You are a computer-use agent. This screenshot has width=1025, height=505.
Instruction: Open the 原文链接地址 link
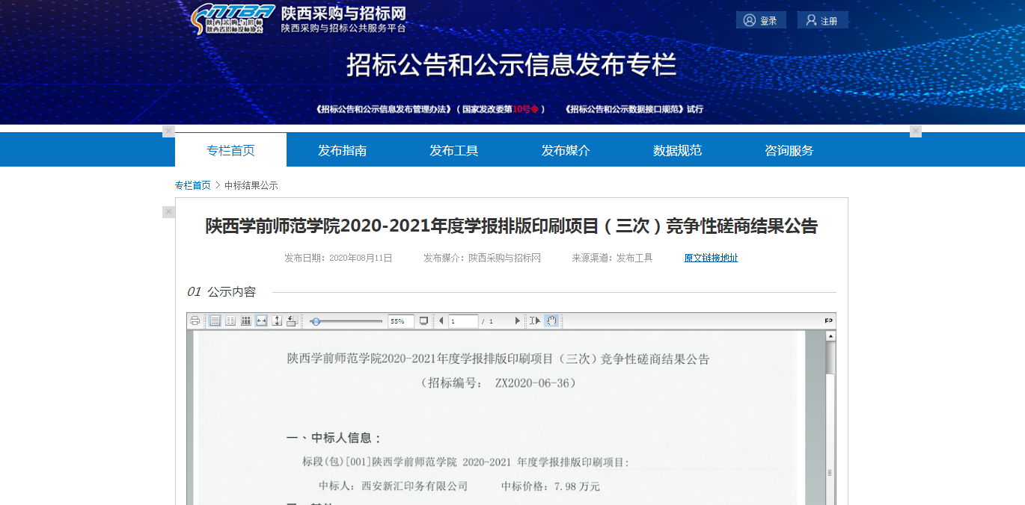point(711,258)
